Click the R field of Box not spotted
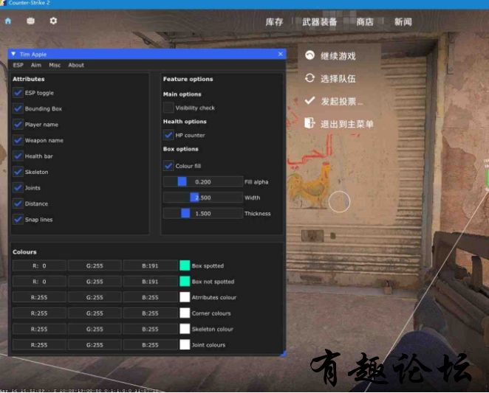The image size is (489, 393). click(x=39, y=282)
